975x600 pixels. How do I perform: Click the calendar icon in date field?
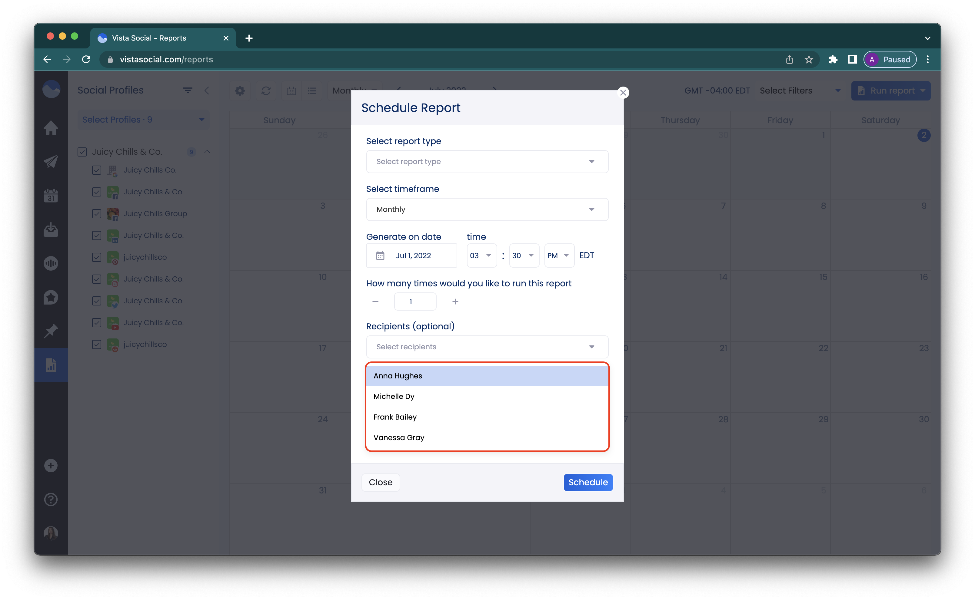pyautogui.click(x=380, y=255)
